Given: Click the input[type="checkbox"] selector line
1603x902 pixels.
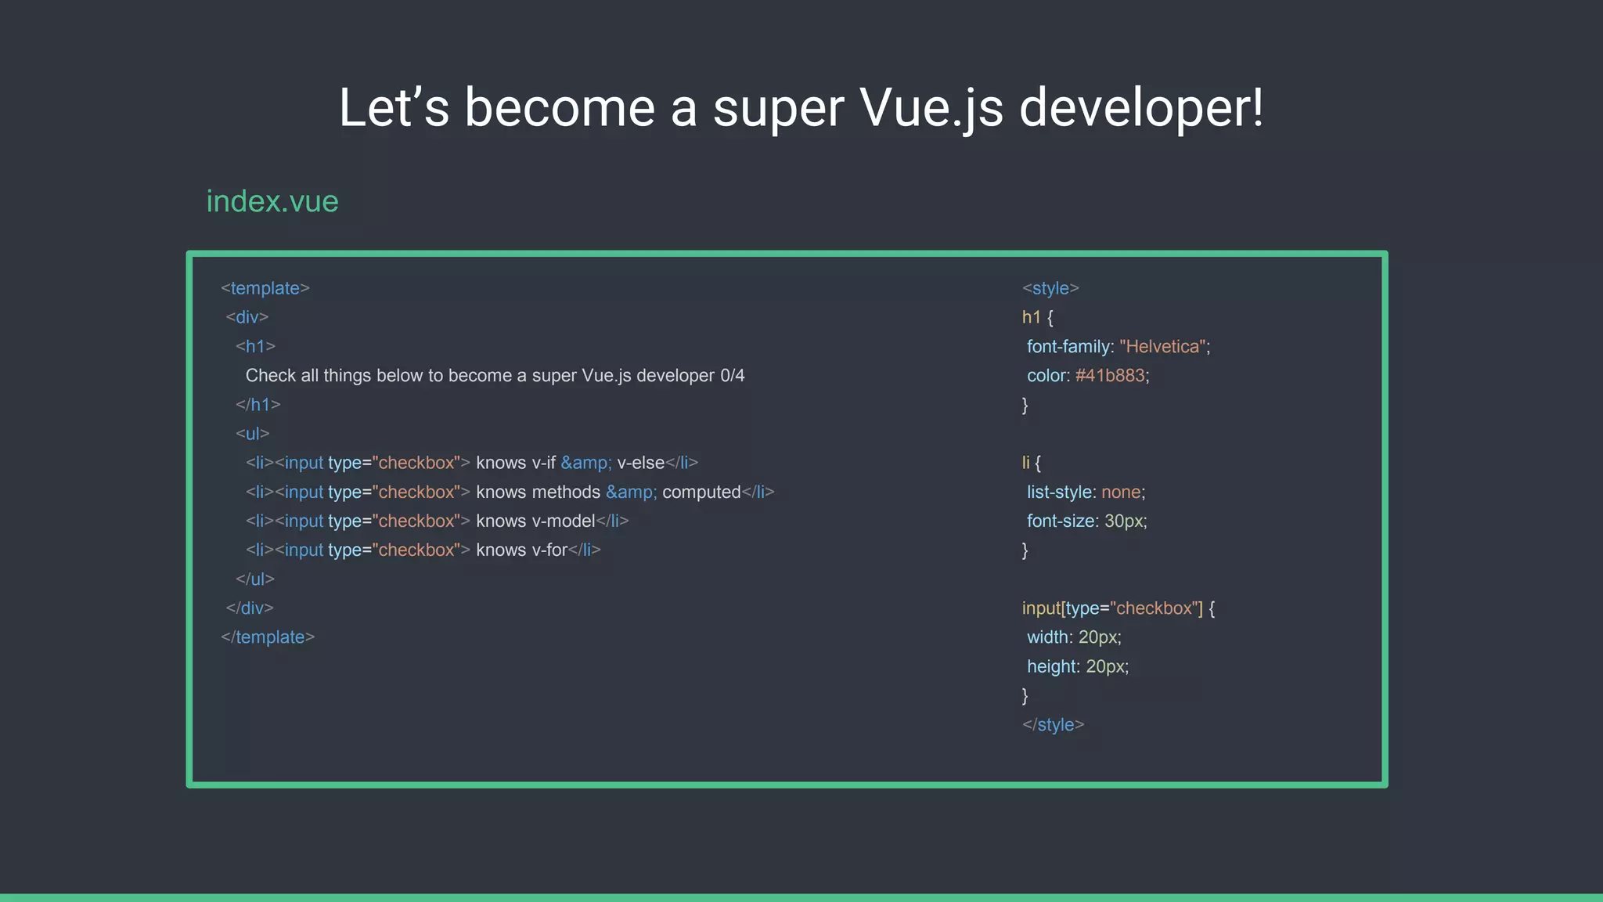Looking at the screenshot, I should 1118,608.
